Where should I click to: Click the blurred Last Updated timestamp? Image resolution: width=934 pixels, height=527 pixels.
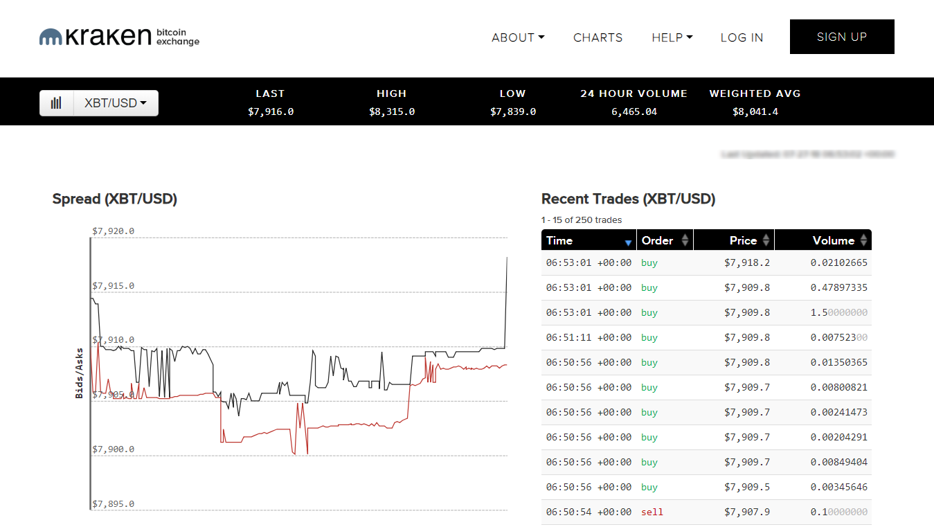pyautogui.click(x=807, y=154)
